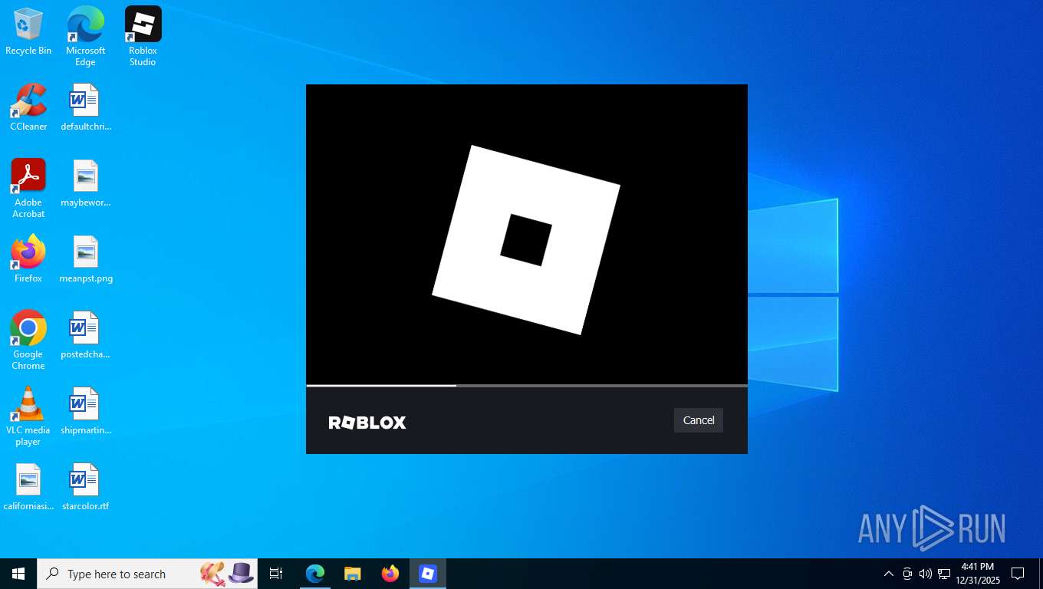Select the maybewor... image file

click(85, 183)
